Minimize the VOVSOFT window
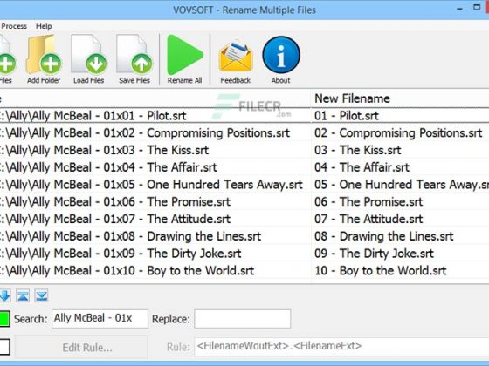This screenshot has height=366, width=489. click(x=459, y=9)
